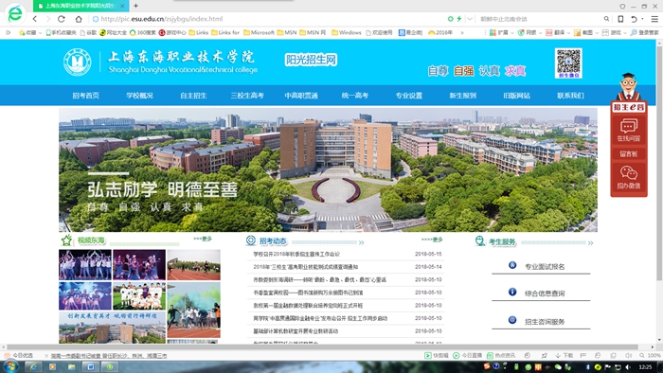Open the 三校生高考 nav menu item

click(x=247, y=96)
